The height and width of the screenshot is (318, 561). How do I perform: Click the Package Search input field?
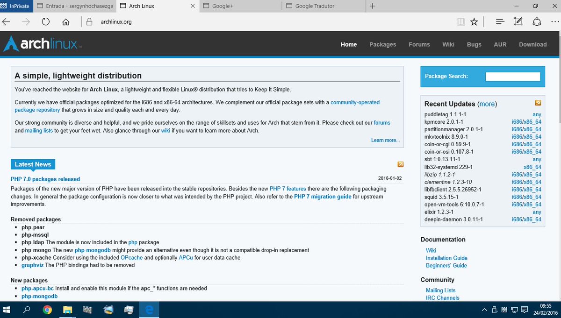512,77
